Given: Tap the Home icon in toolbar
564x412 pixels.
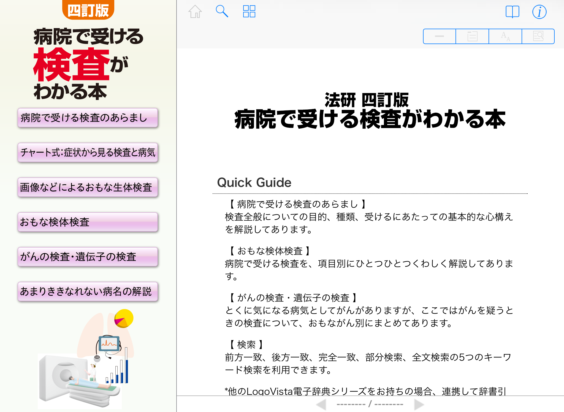Looking at the screenshot, I should click(195, 12).
